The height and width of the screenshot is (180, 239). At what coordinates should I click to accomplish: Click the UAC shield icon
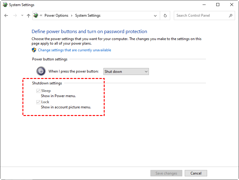tap(34, 50)
